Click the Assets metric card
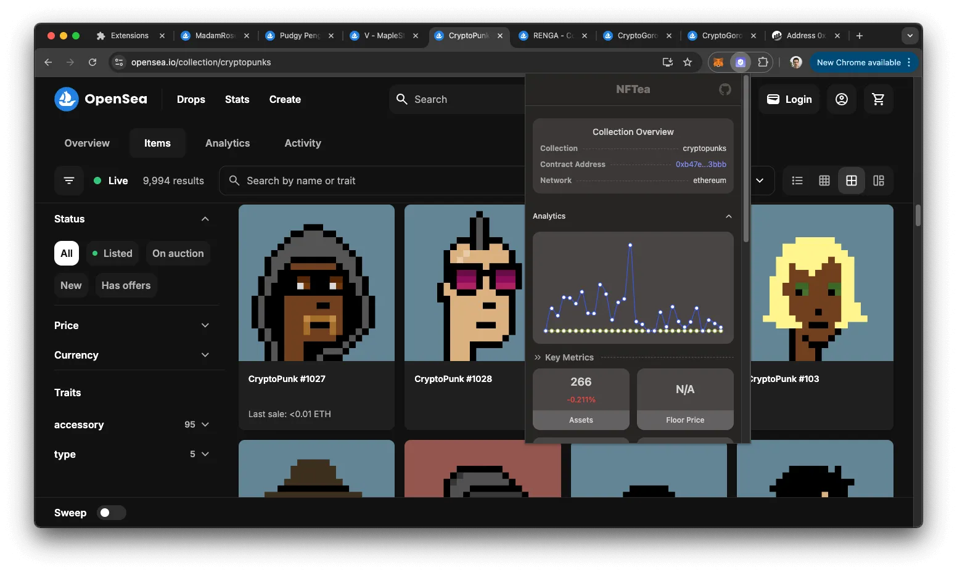 pyautogui.click(x=581, y=399)
